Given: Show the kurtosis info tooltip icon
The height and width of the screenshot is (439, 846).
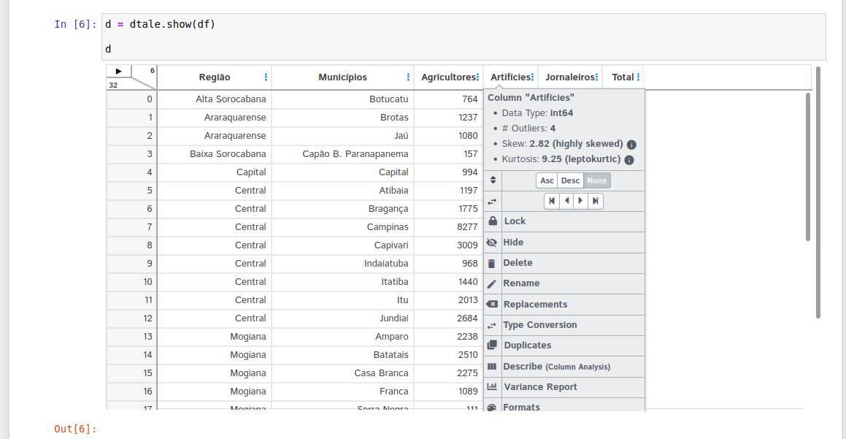Looking at the screenshot, I should pyautogui.click(x=629, y=160).
